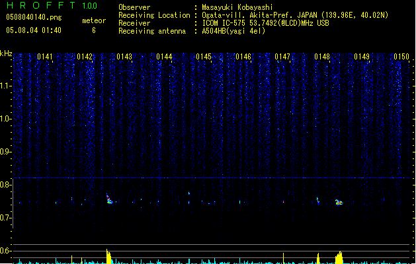416x264 pixels.
Task: Click the tall yellow power peak under 0143
Action: coord(108,256)
